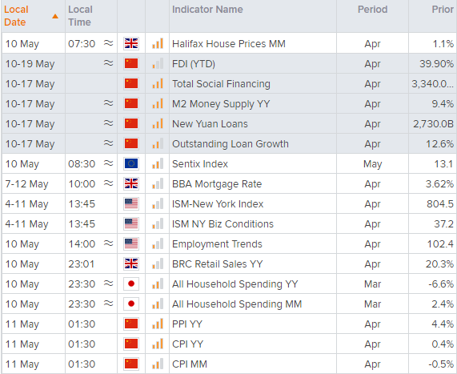Click the sort arrow on the Local Date column

55,16
